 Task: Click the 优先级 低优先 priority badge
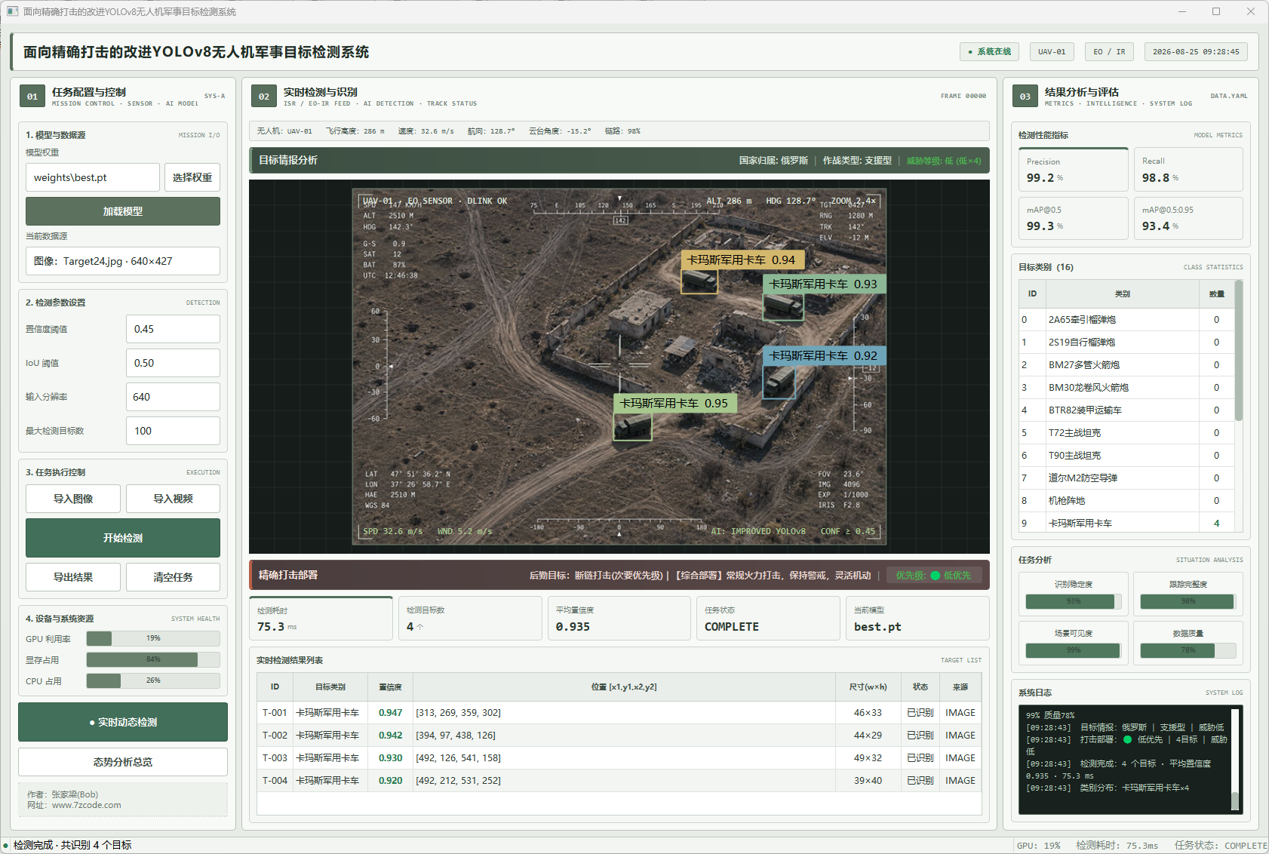934,575
